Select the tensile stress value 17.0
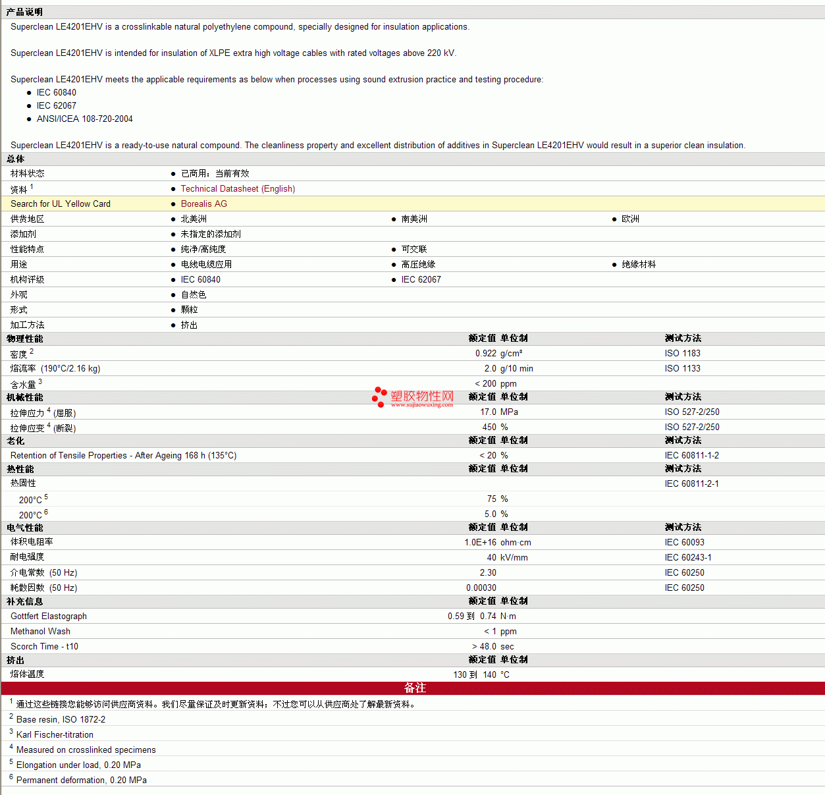The image size is (825, 795). pos(489,412)
